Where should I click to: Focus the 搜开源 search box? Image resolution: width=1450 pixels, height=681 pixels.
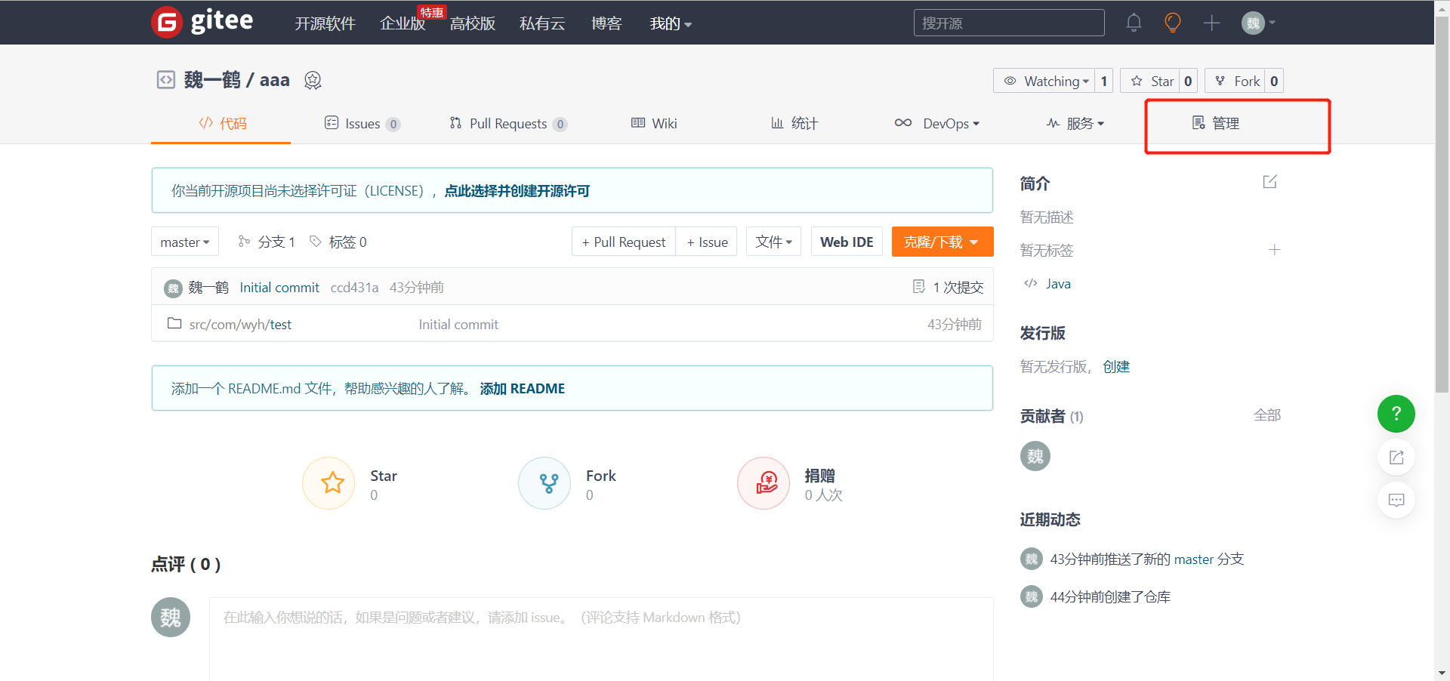(x=1009, y=23)
